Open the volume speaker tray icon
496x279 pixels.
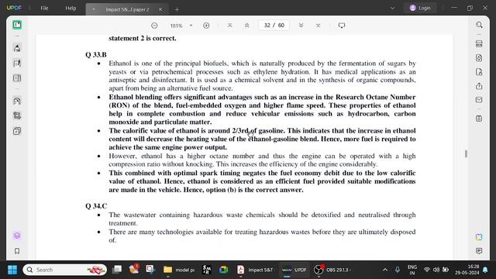click(436, 270)
